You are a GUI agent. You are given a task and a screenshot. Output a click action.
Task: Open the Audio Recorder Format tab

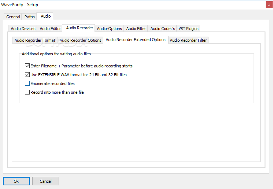coord(35,40)
